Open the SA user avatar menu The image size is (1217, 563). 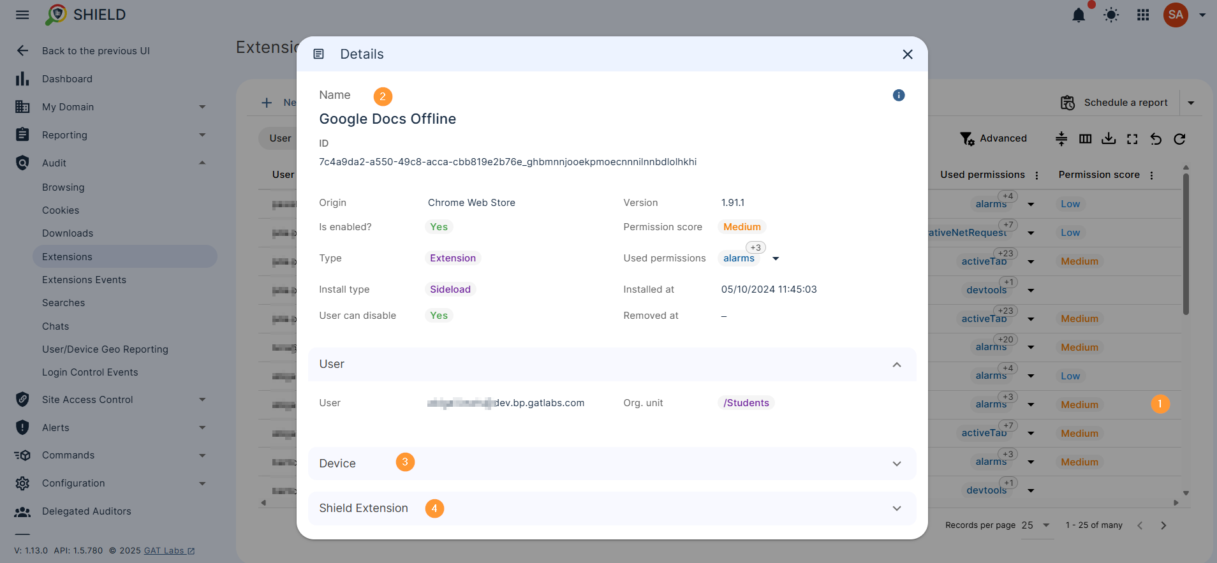click(1176, 15)
